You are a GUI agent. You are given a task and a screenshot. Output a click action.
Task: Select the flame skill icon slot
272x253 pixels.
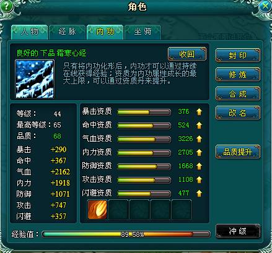pos(97,210)
